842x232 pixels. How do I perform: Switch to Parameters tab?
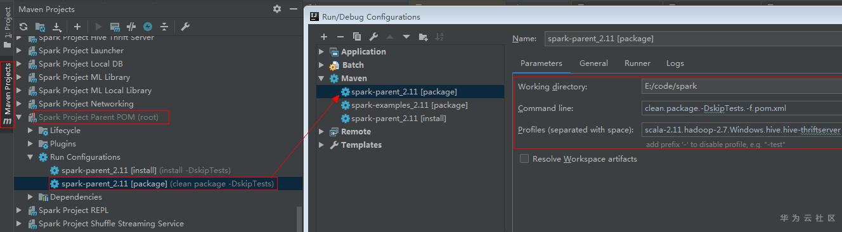coord(541,63)
